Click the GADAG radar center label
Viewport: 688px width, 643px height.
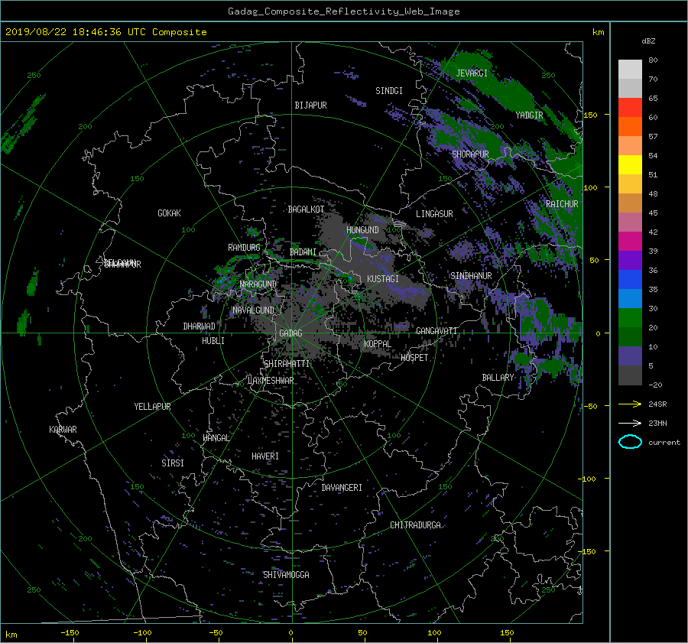click(290, 333)
